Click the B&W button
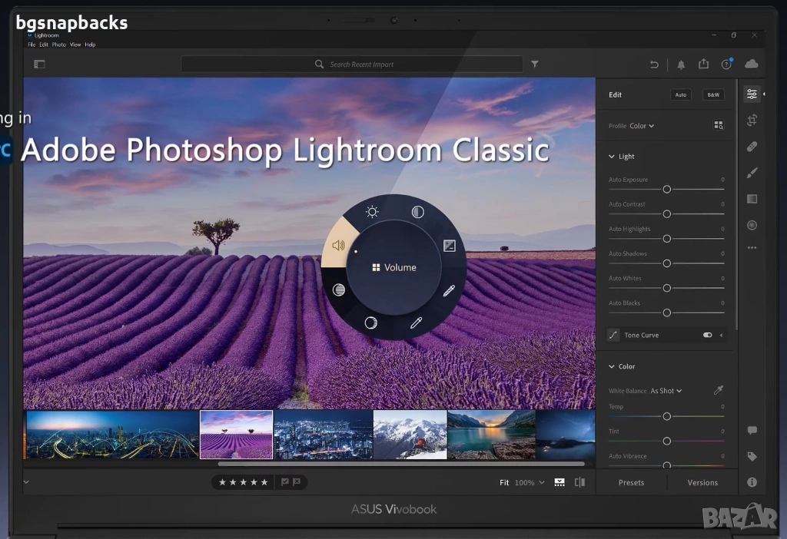This screenshot has width=787, height=539. click(x=713, y=94)
